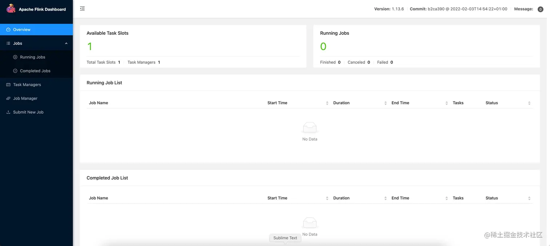550x246 pixels.
Task: Sort Running Job List by Start Time
Action: [327, 103]
